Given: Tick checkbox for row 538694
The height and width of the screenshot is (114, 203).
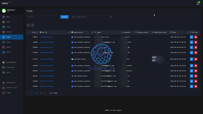Looking at the screenshot, I should tap(29, 42).
